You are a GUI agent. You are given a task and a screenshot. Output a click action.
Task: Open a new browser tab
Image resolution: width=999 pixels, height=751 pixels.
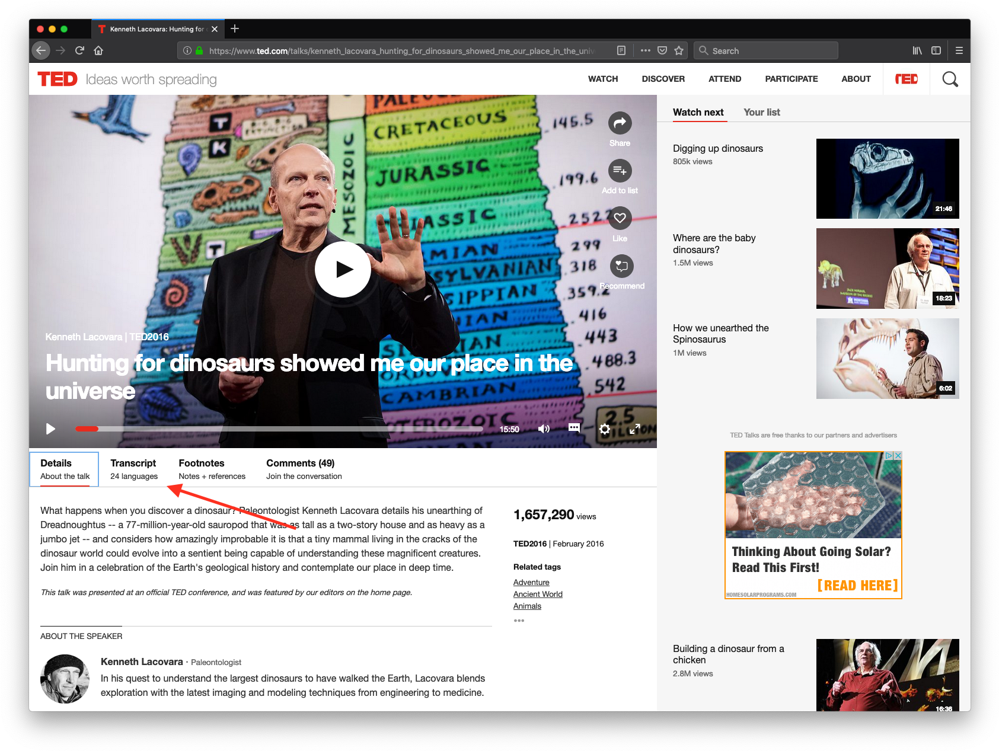(235, 28)
